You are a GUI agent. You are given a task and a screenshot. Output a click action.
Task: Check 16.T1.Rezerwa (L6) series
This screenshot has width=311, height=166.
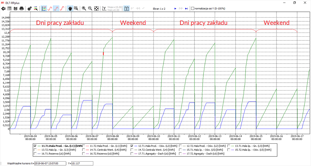(35, 154)
